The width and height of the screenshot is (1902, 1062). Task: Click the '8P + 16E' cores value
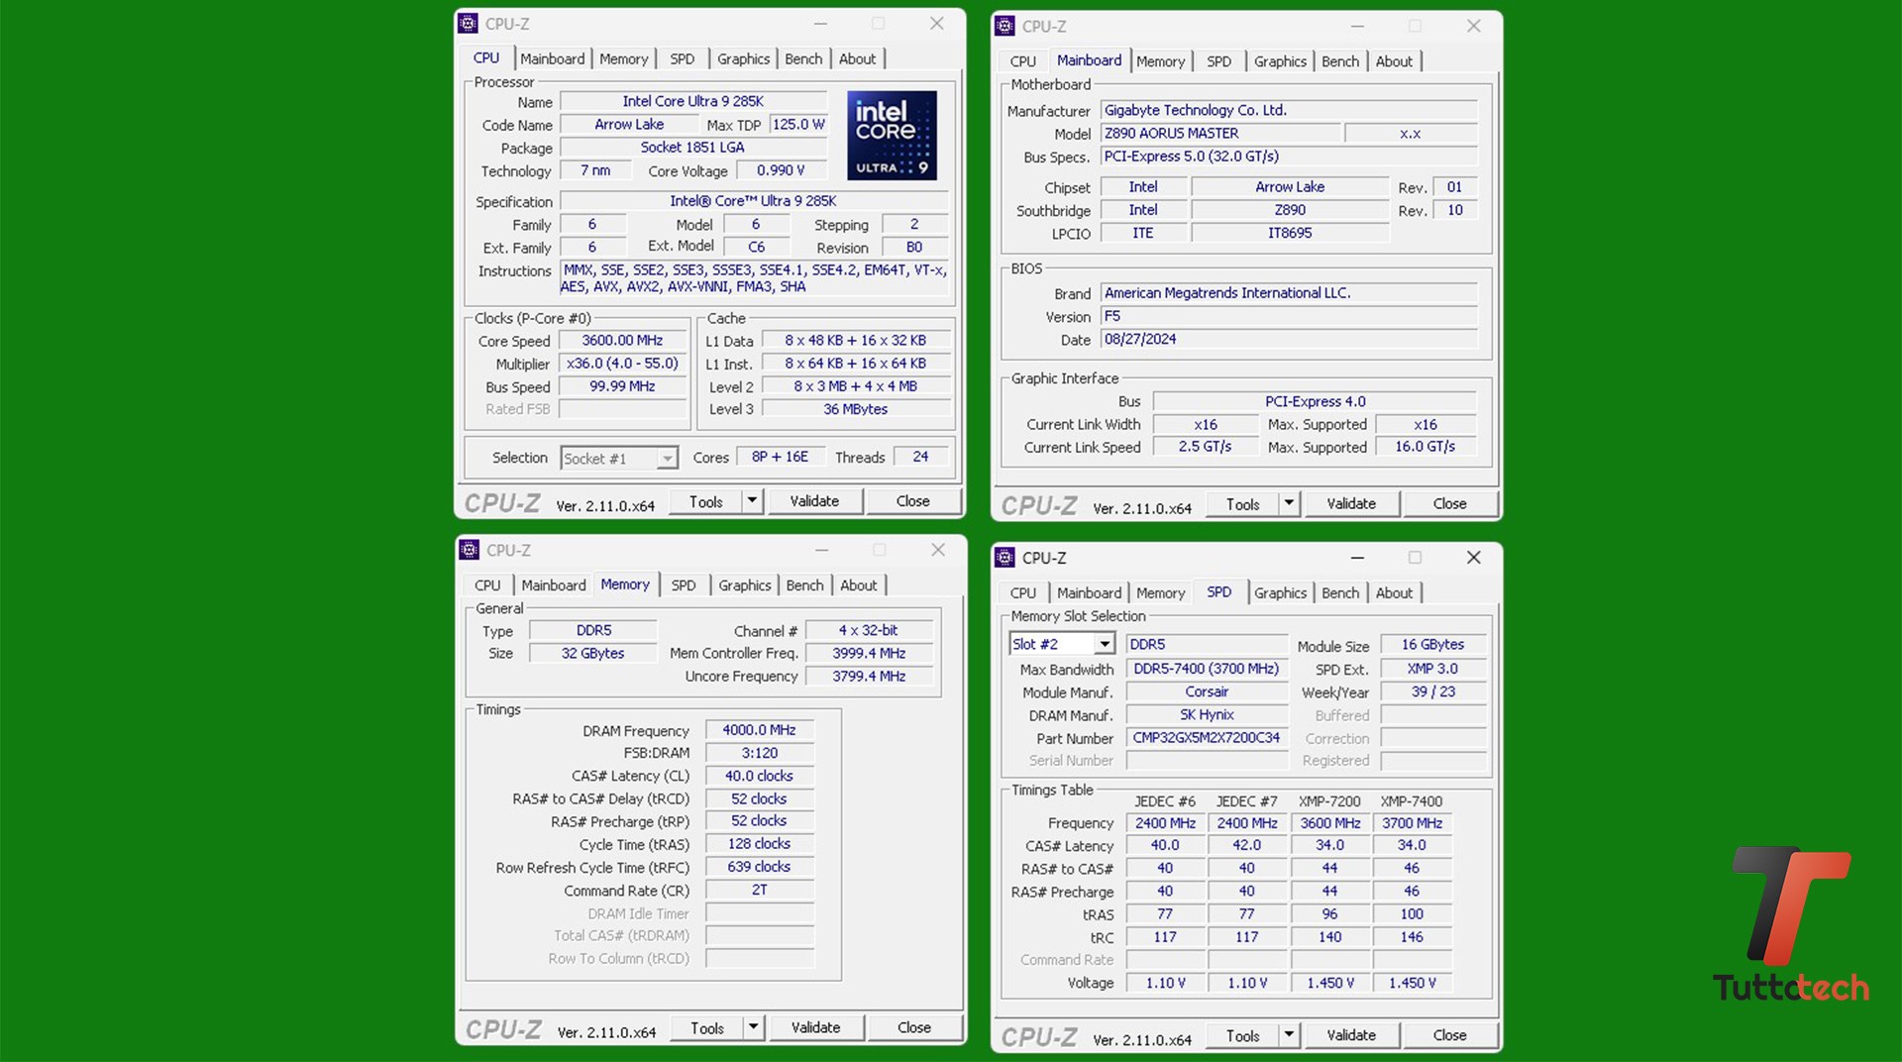point(780,457)
